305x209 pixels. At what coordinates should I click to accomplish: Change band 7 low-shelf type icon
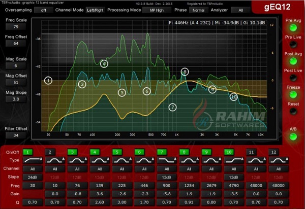tap(167, 160)
